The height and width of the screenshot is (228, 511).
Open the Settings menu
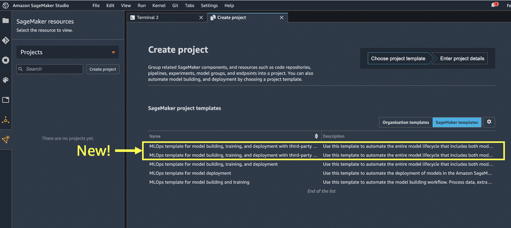click(x=209, y=6)
